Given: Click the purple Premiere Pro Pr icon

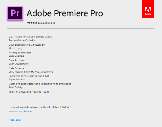Looking at the screenshot, I should [x=15, y=13].
